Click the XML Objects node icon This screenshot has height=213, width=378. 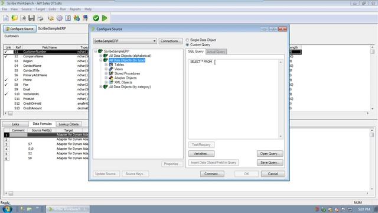(x=111, y=82)
